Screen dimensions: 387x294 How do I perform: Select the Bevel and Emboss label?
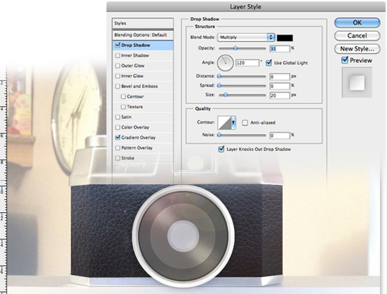(x=140, y=86)
